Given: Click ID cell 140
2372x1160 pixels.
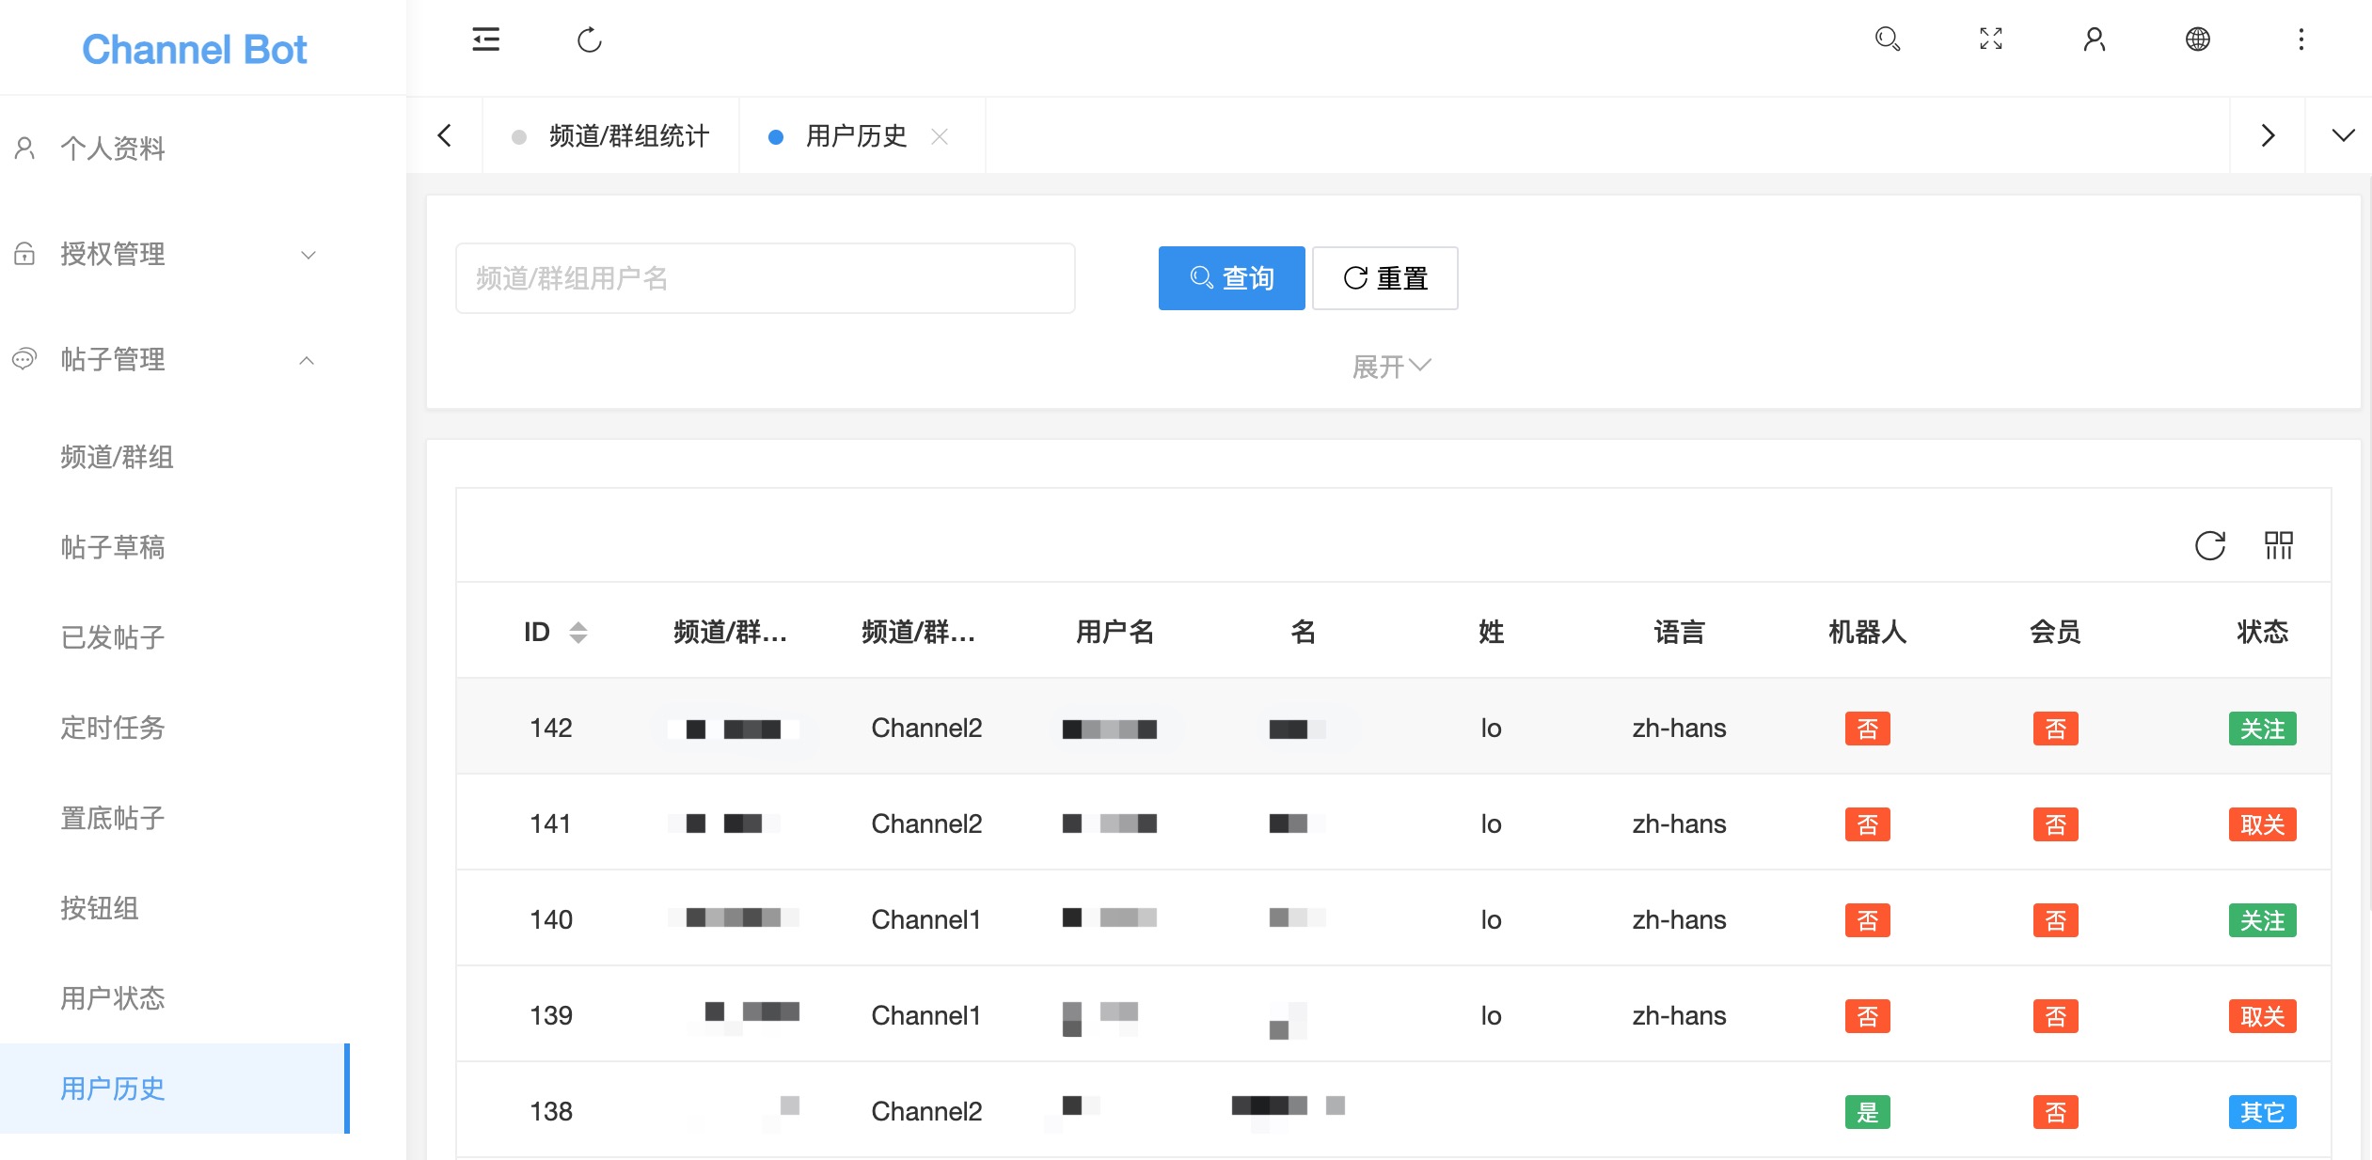Looking at the screenshot, I should pyautogui.click(x=550, y=919).
